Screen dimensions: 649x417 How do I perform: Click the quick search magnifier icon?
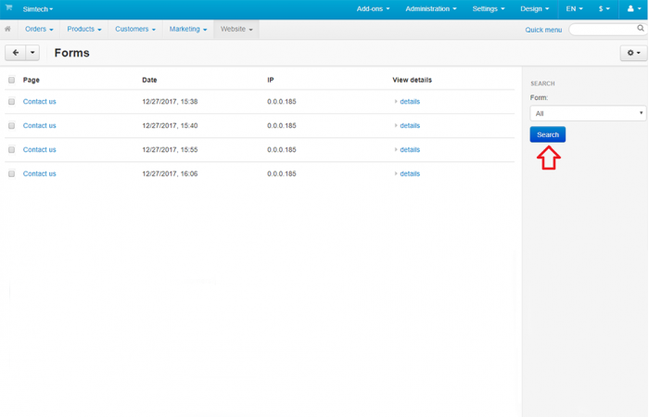tap(641, 28)
